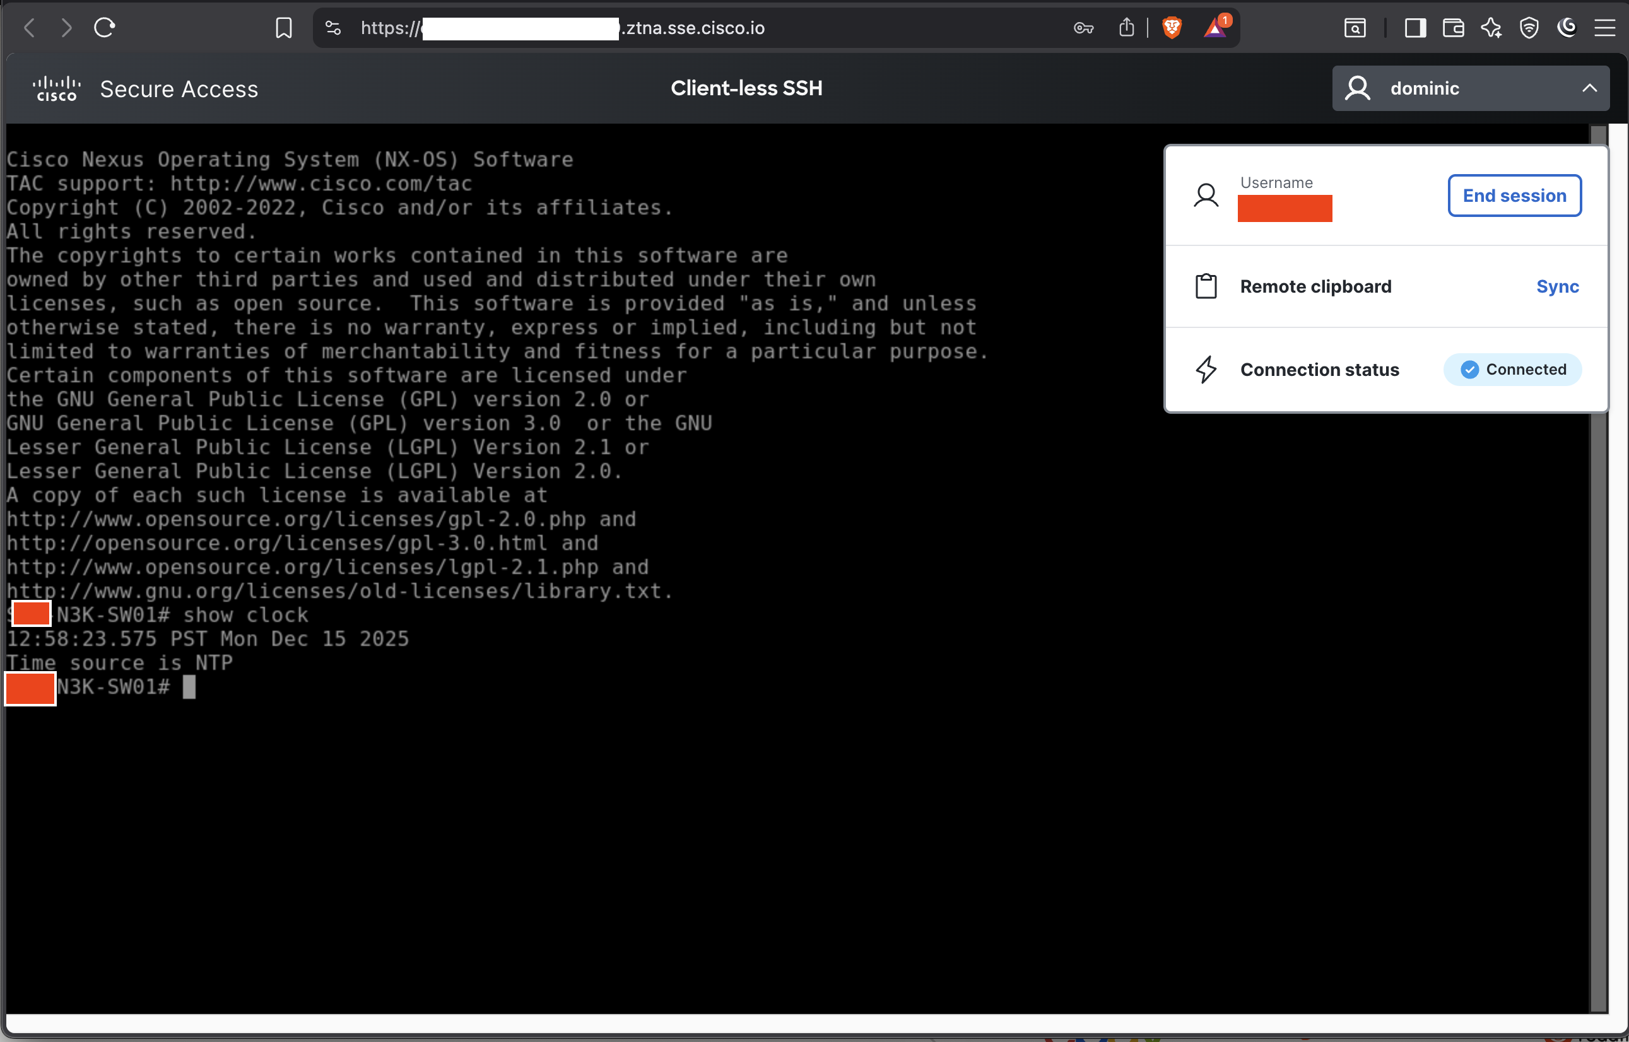
Task: End the SSH session
Action: click(x=1514, y=196)
